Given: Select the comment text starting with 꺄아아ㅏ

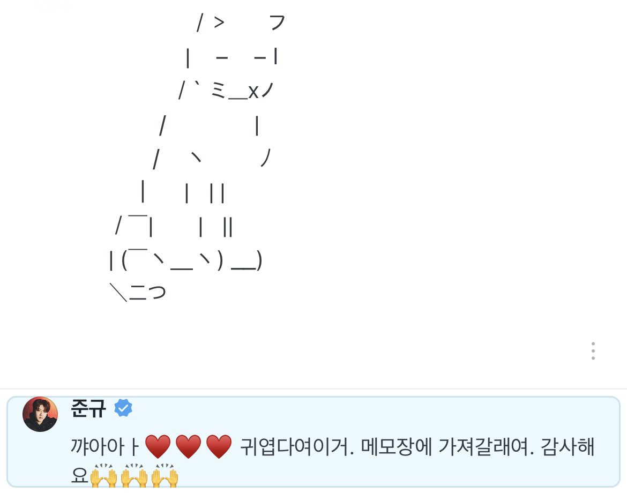Looking at the screenshot, I should click(x=333, y=461).
